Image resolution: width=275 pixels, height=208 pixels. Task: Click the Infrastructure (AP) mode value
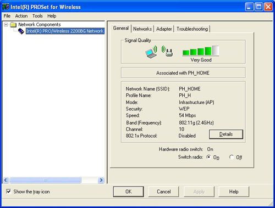click(196, 102)
